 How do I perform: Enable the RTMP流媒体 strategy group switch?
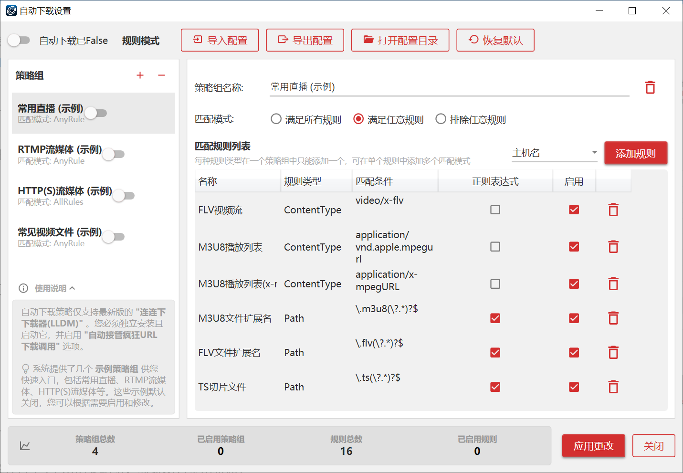coord(114,154)
